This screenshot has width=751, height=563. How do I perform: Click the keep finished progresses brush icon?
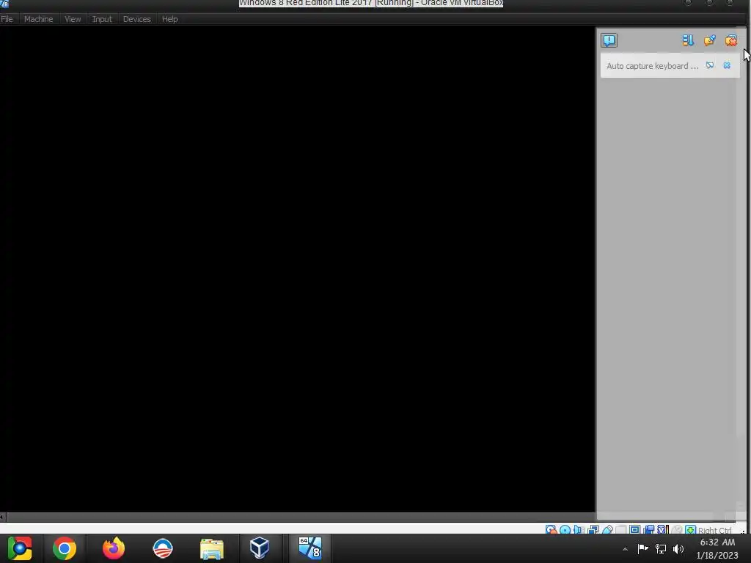click(x=709, y=40)
